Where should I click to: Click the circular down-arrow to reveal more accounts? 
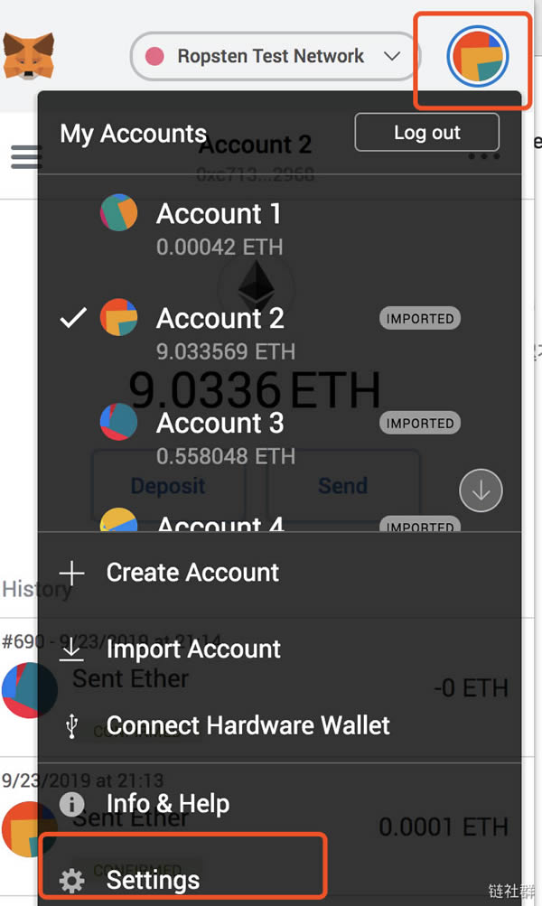481,490
